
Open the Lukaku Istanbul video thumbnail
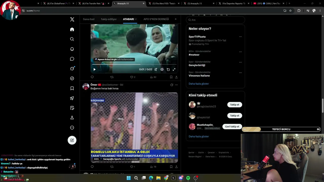tap(134, 128)
